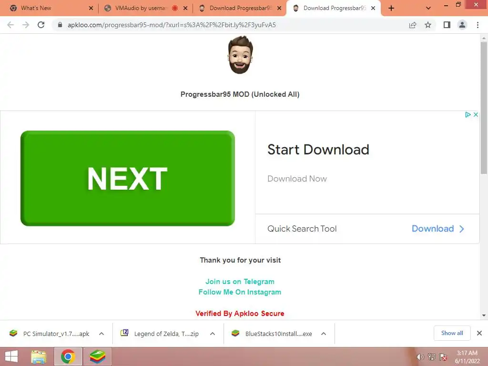Open BlueStacks from the taskbar

coord(97,356)
